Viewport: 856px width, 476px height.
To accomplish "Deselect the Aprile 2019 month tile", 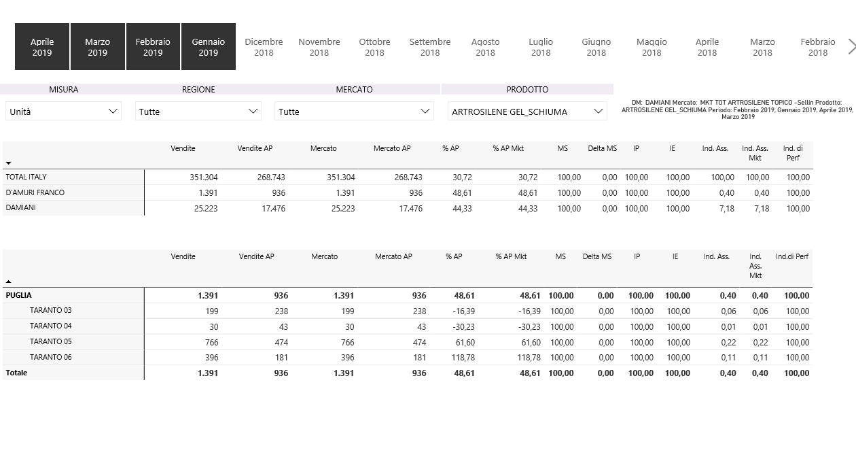I will [42, 47].
